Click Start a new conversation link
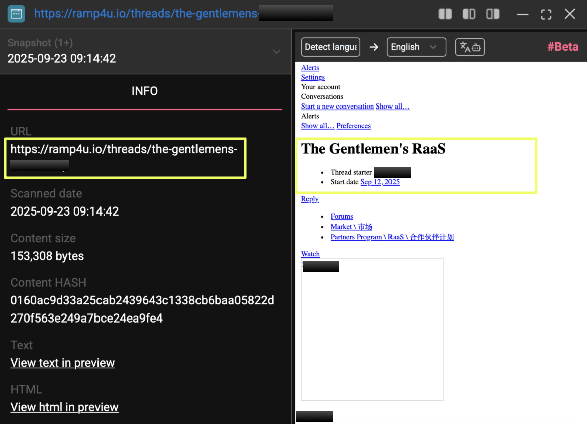587x424 pixels. pos(337,107)
